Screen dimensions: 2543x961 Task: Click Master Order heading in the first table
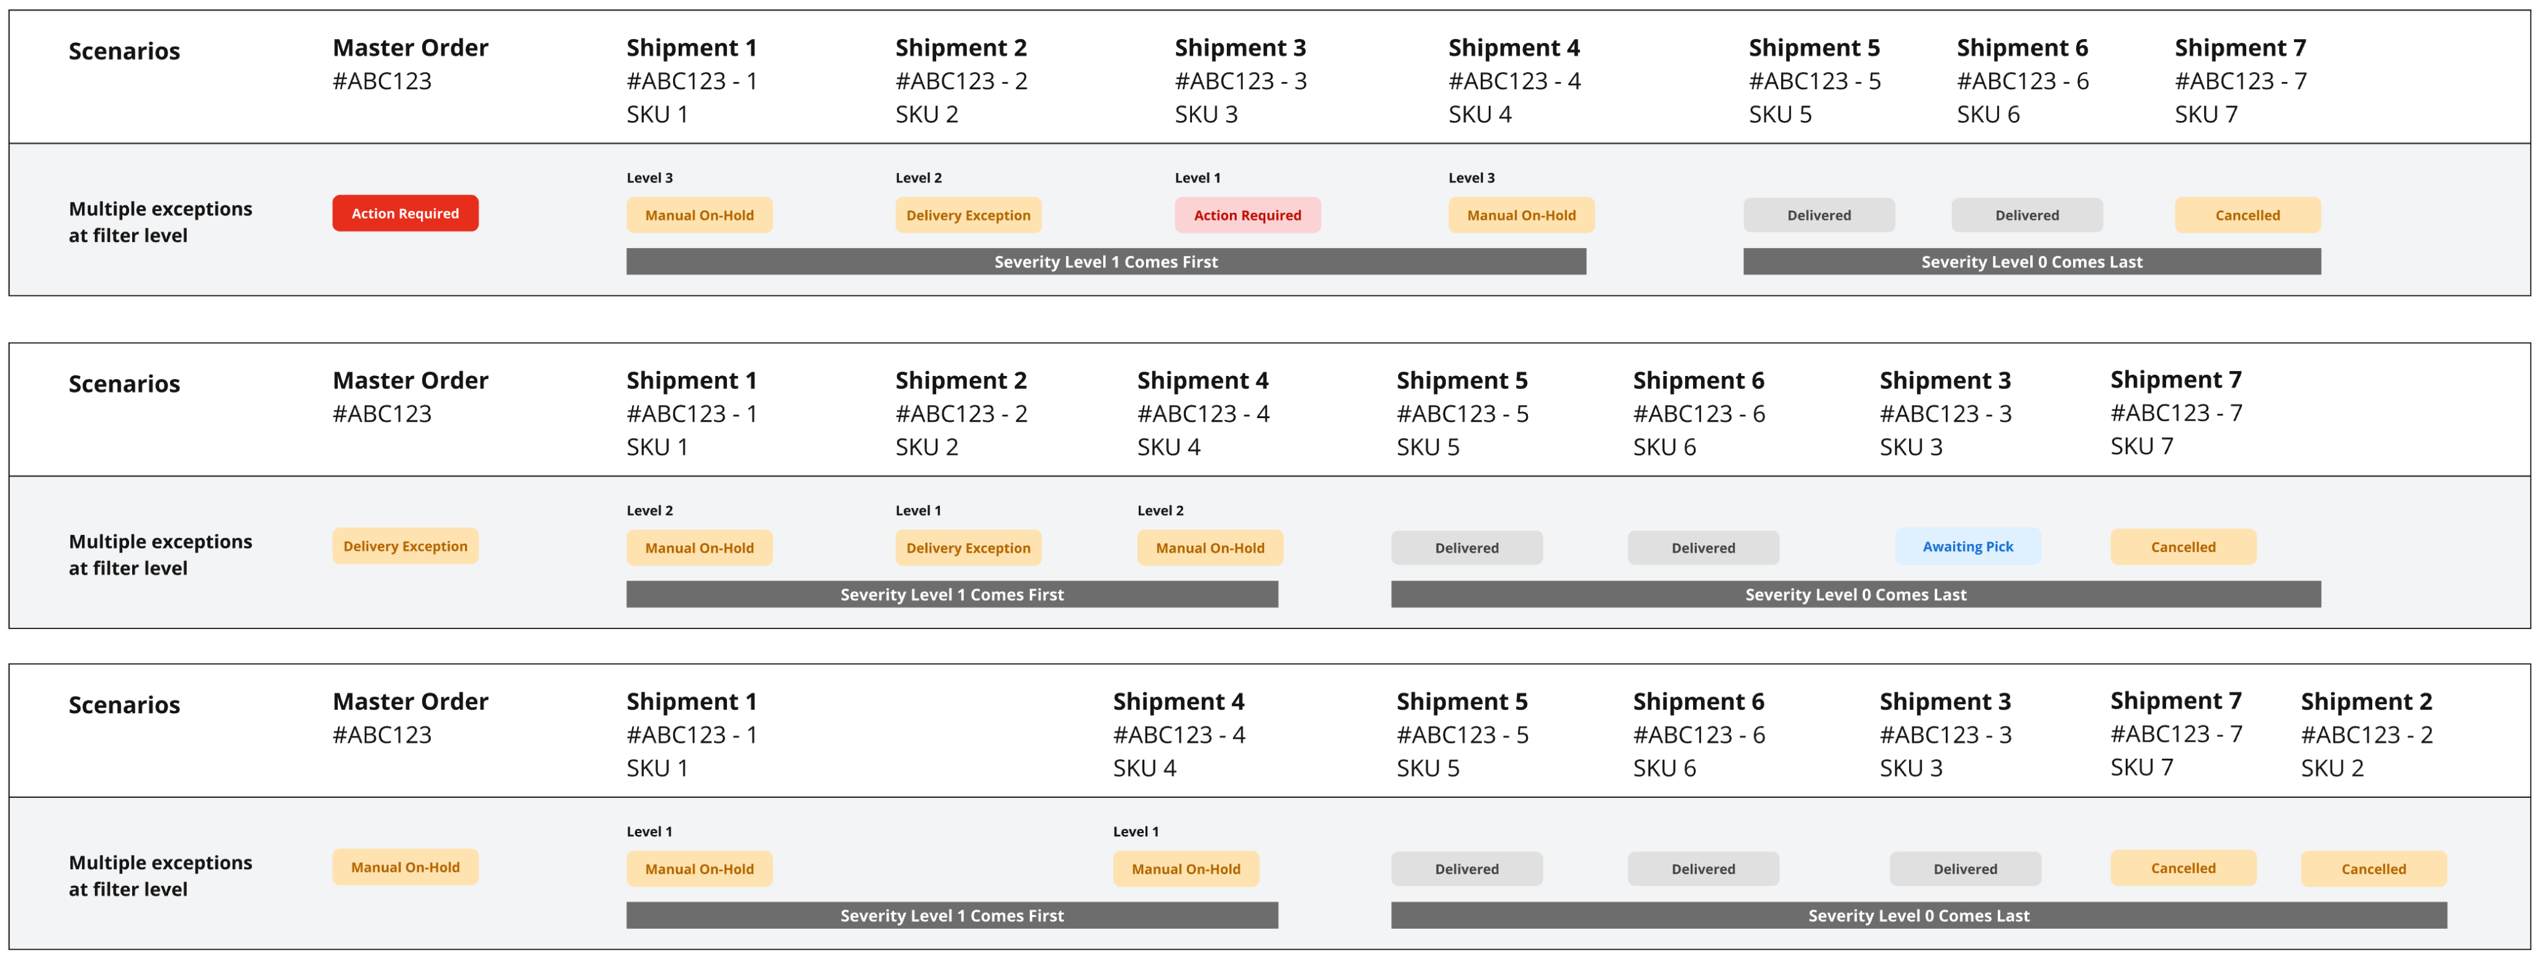(x=410, y=47)
